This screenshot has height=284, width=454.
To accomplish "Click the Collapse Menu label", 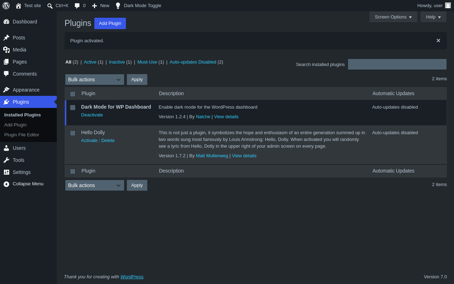I will tap(28, 184).
